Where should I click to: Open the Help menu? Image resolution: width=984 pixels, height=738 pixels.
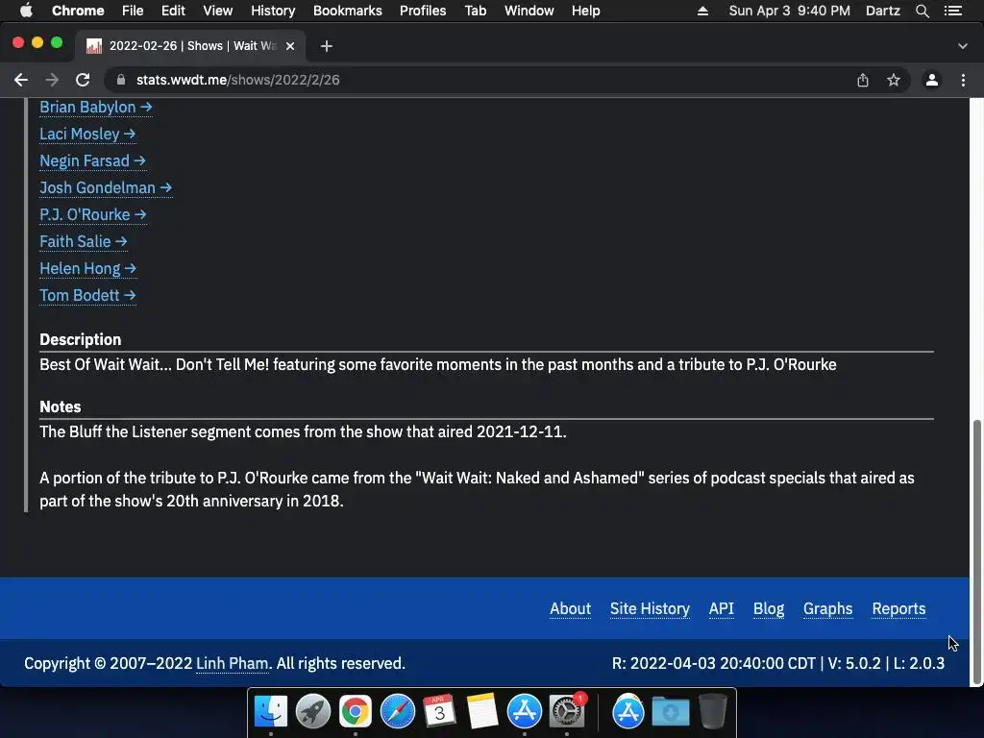[x=585, y=11]
